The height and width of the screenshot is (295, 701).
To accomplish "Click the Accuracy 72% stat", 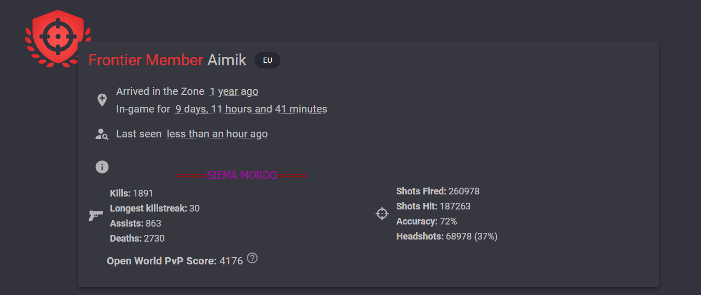I will [x=427, y=221].
